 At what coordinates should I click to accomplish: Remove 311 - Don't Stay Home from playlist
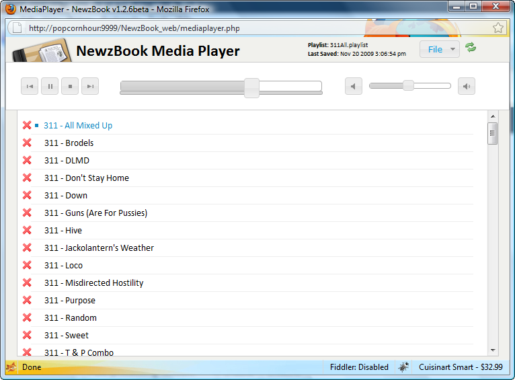click(x=27, y=178)
